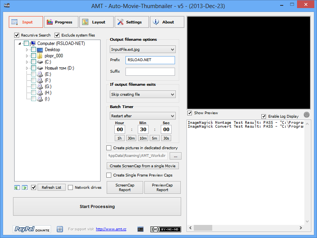Click inside the Prefix field showing RSLOAD.NET
317x238 pixels.
150,60
